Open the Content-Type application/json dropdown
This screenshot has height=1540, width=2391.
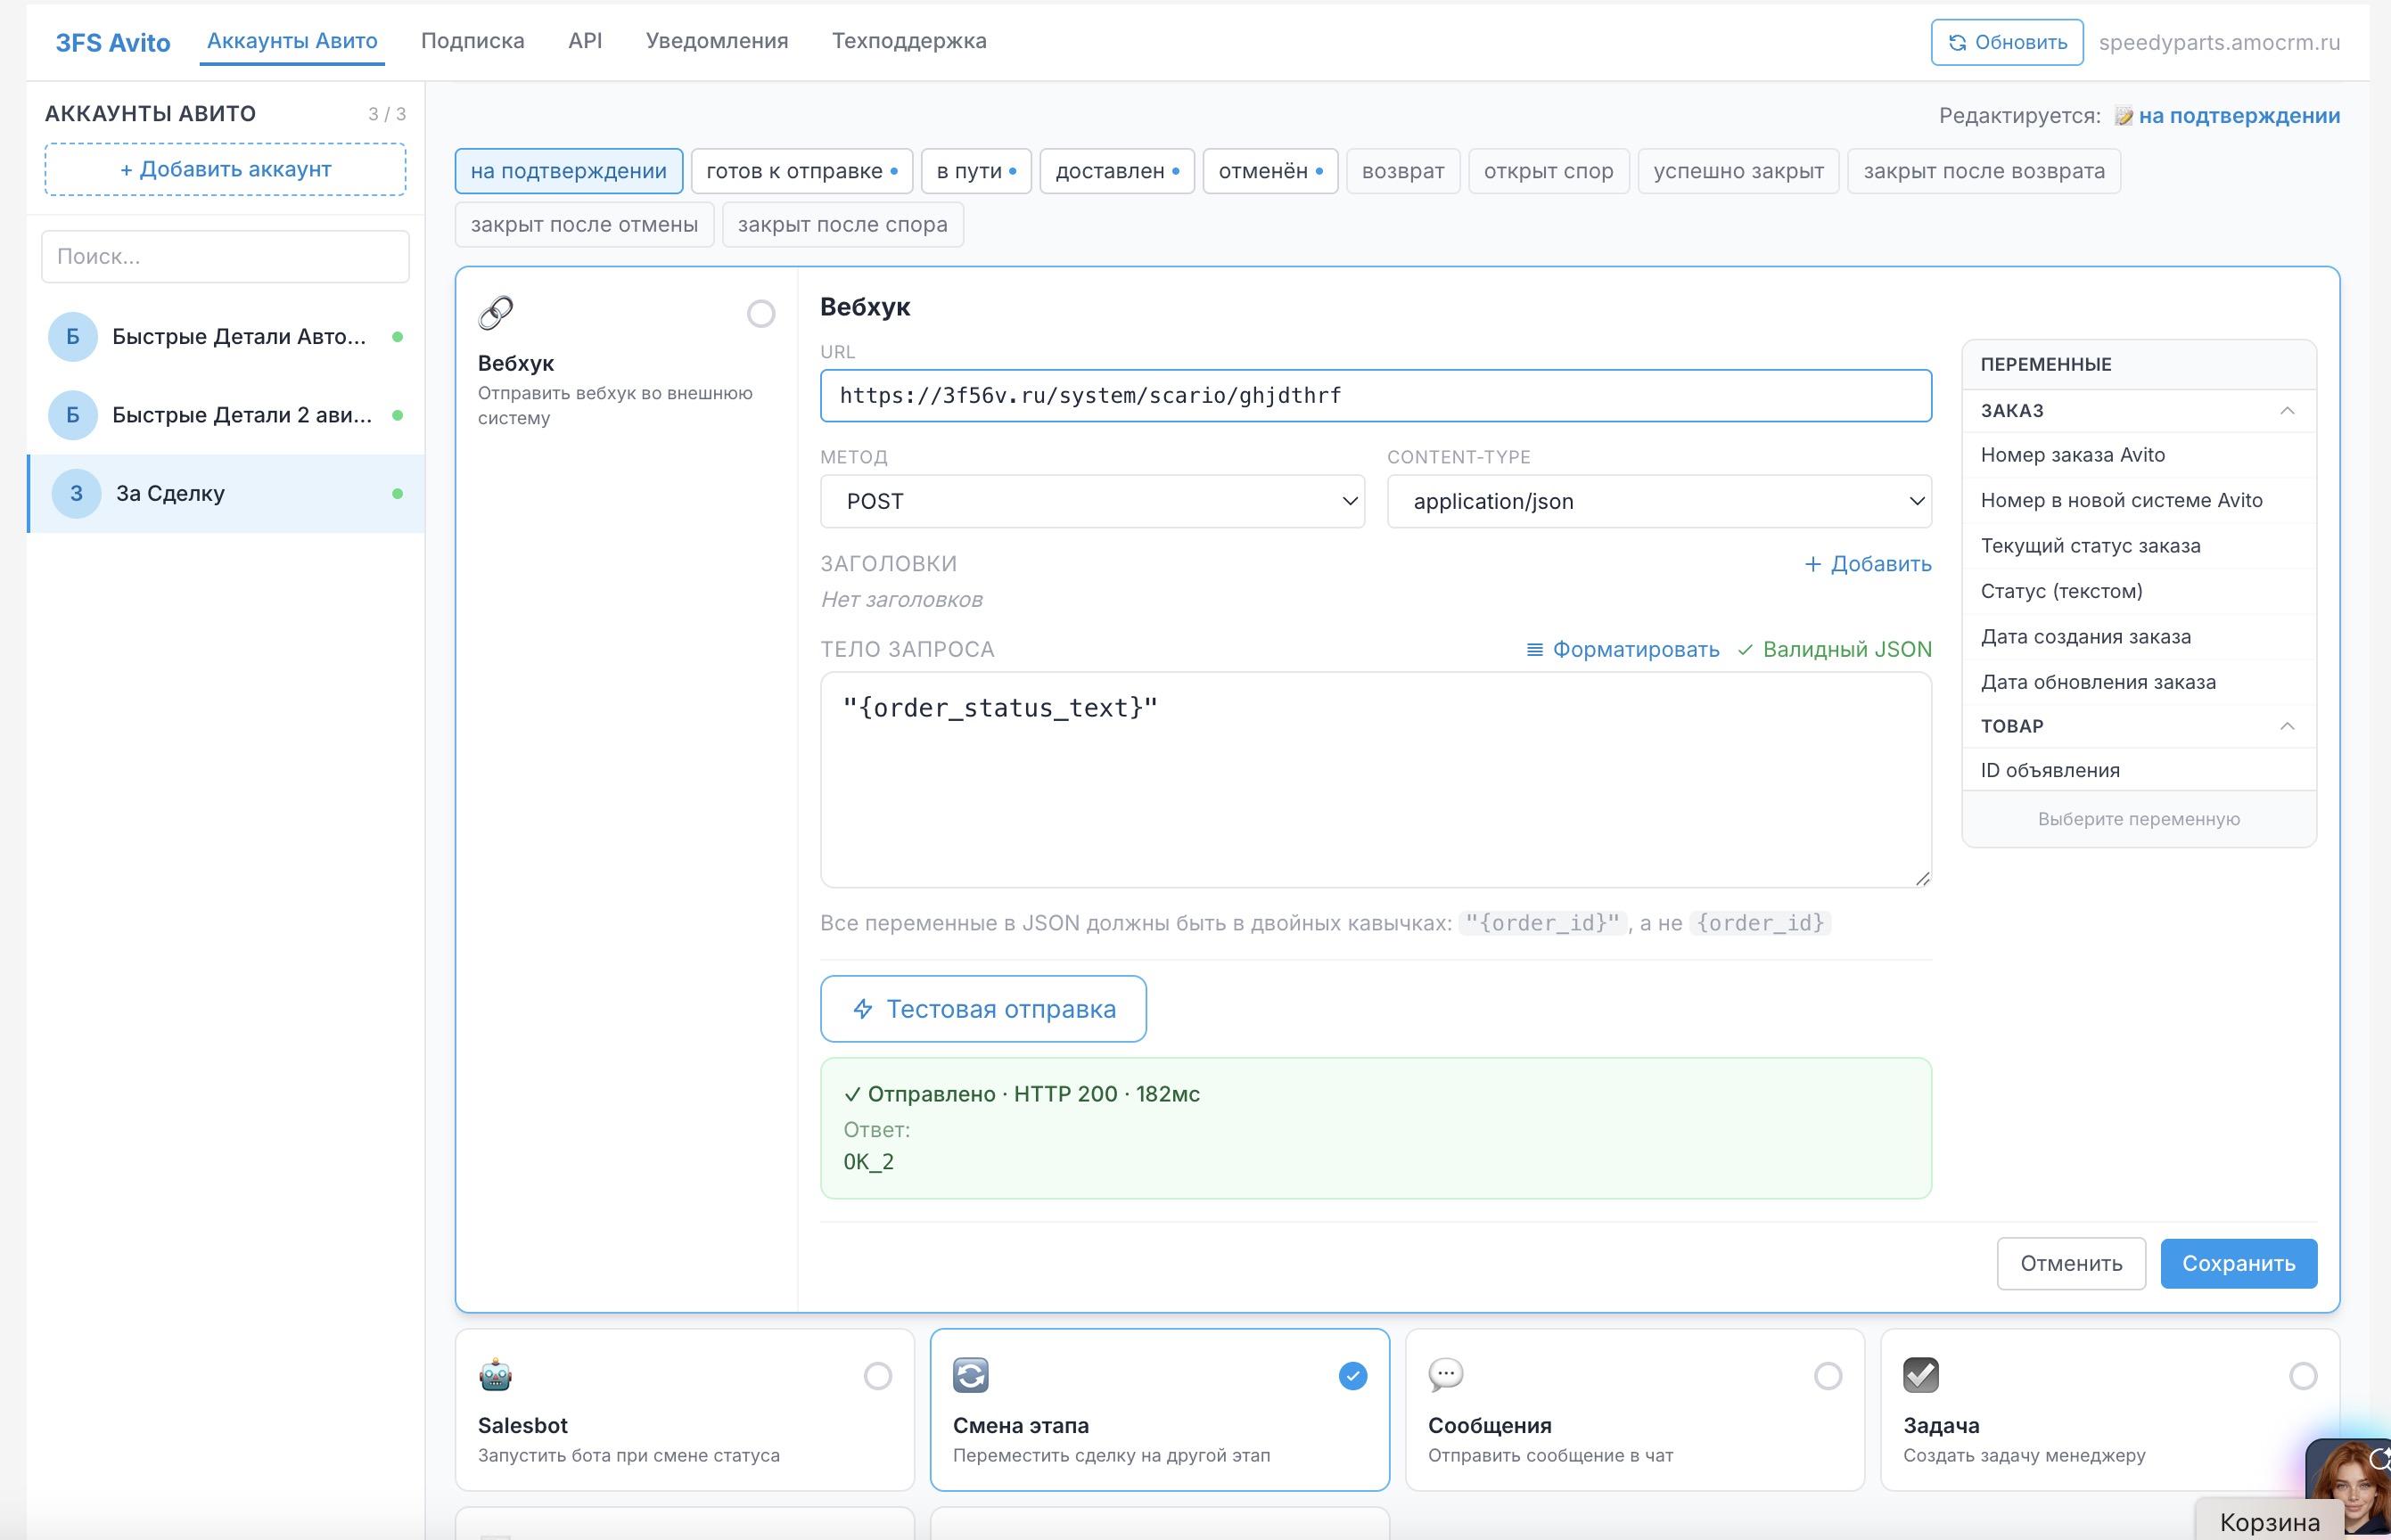tap(1659, 501)
